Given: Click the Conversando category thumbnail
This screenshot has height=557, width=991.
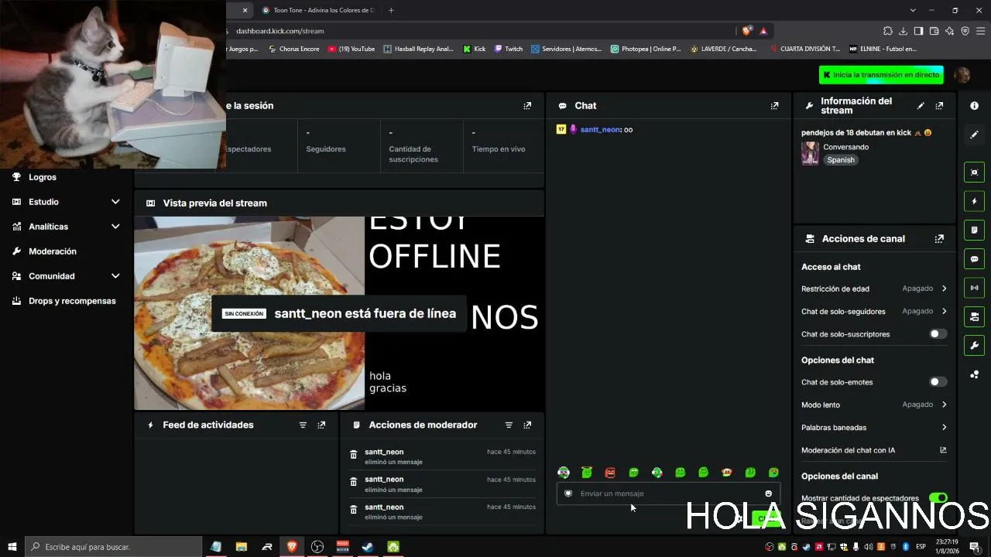Looking at the screenshot, I should coord(810,153).
